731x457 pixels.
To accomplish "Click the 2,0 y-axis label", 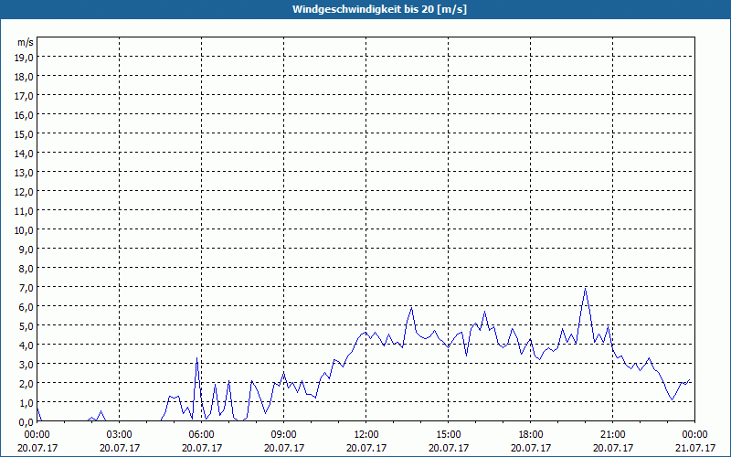I will (26, 384).
